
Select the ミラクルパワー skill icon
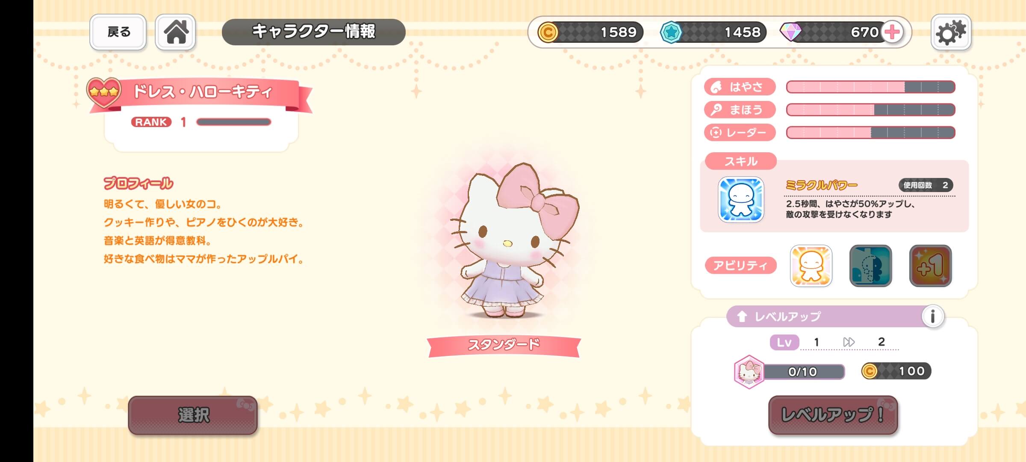741,199
